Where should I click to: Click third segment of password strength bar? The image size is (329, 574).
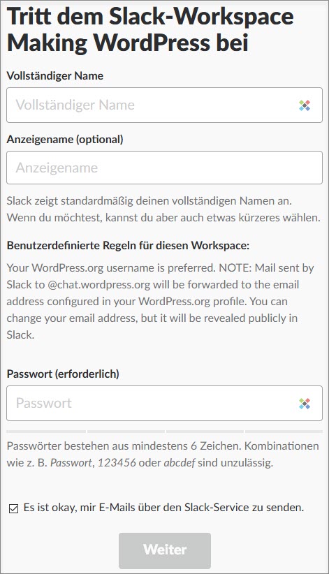click(205, 432)
